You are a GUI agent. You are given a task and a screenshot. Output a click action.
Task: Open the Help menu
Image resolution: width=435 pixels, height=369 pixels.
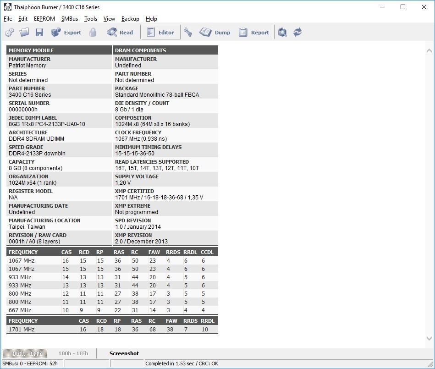coord(151,19)
